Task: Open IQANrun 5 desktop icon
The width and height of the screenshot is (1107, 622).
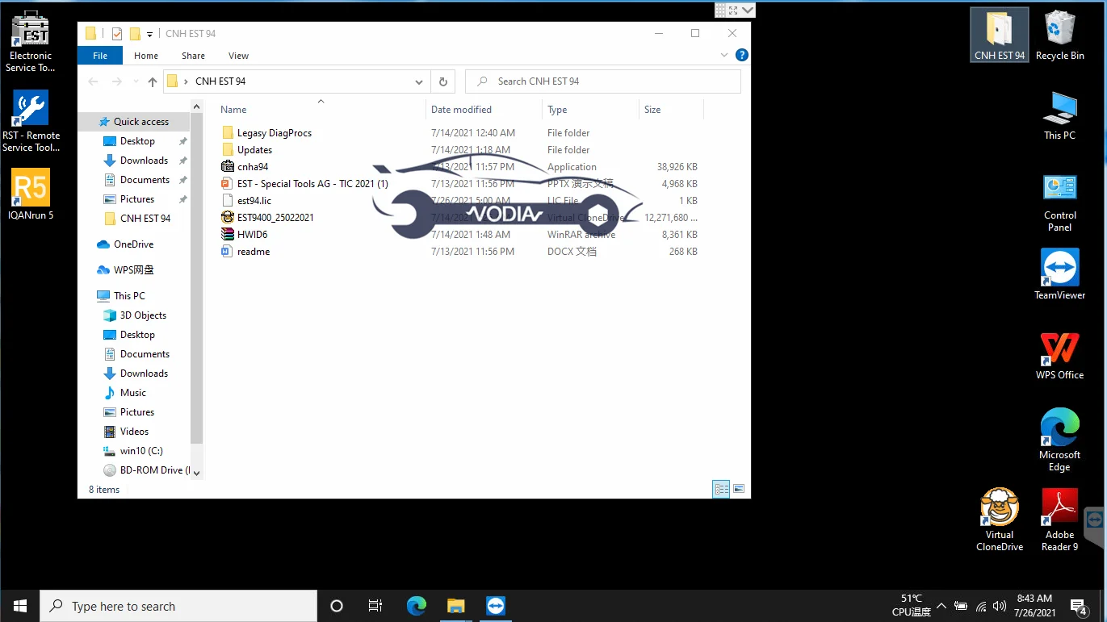Action: tap(31, 194)
